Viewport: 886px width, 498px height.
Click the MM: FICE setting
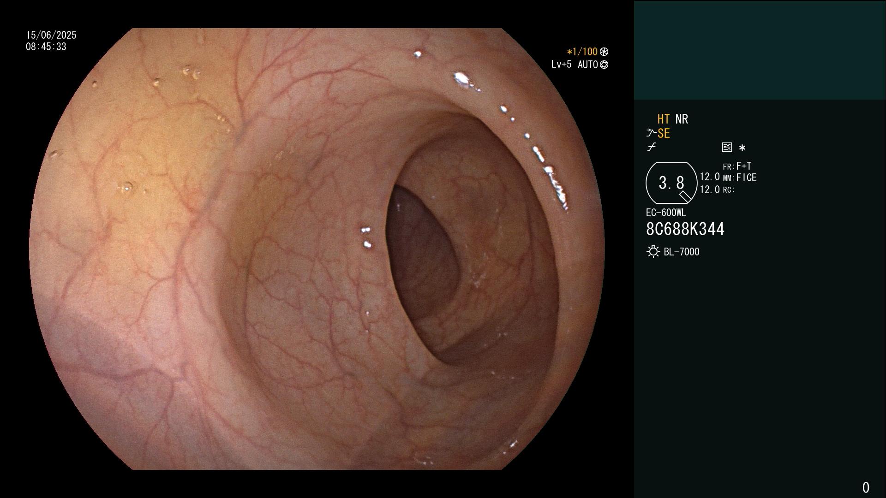click(740, 178)
